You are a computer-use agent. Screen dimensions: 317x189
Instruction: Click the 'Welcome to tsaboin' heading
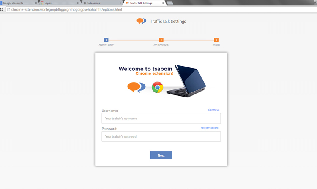(145, 69)
